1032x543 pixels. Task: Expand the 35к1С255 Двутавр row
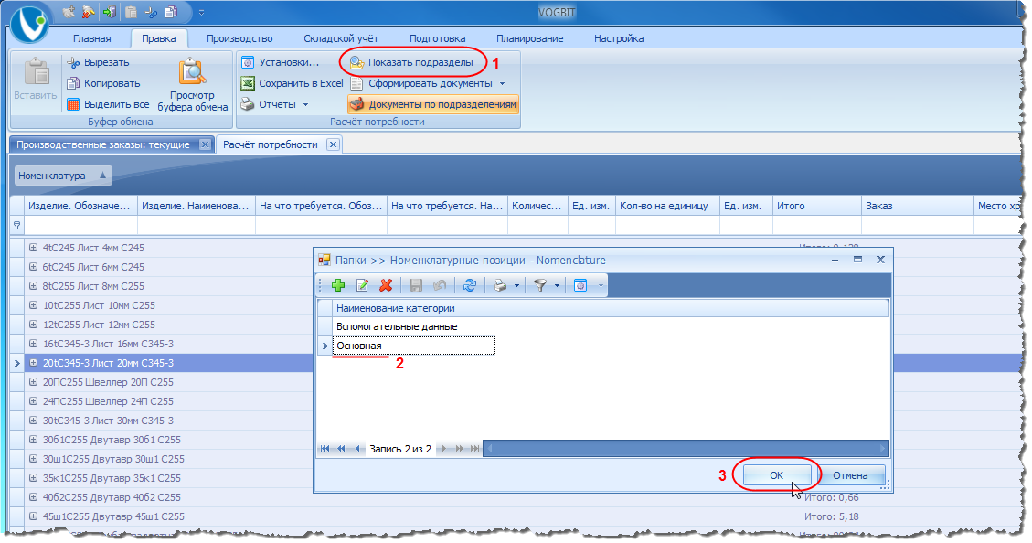click(33, 478)
